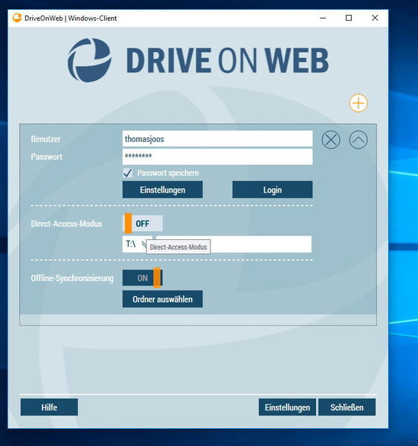
Task: Open the bottom Einstellungen button beside Schließen
Action: [x=287, y=407]
